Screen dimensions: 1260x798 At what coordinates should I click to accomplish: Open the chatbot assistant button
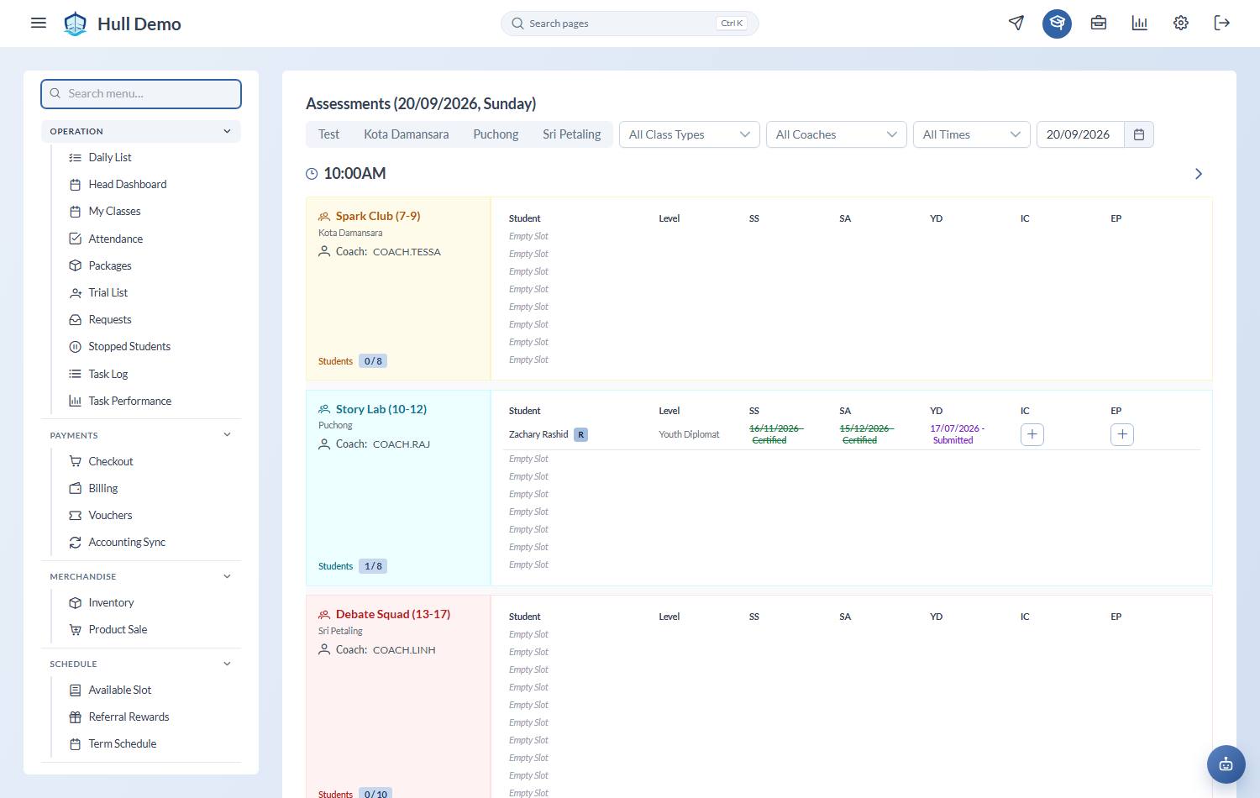point(1226,764)
